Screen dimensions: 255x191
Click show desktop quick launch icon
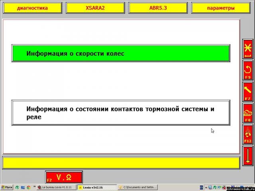pyautogui.click(x=23, y=187)
